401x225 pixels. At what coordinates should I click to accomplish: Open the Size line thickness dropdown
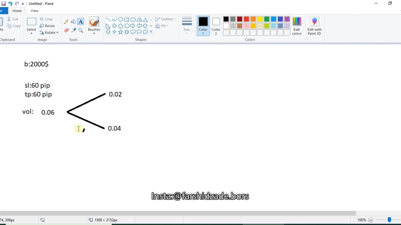click(x=187, y=26)
